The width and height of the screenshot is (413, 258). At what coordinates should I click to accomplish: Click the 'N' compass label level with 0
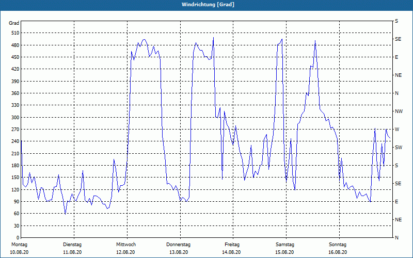(396, 238)
